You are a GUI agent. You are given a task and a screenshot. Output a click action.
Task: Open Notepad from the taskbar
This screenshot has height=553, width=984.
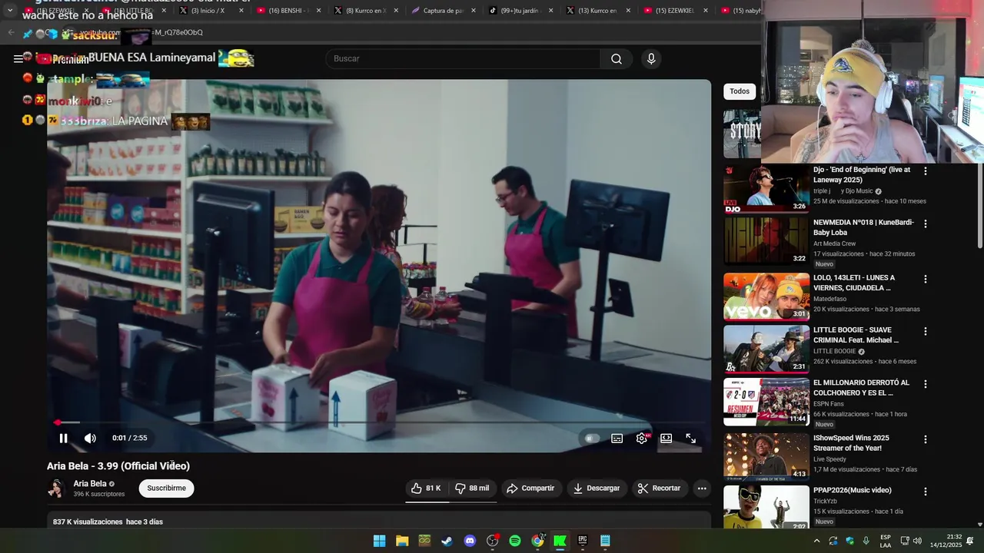tap(605, 541)
